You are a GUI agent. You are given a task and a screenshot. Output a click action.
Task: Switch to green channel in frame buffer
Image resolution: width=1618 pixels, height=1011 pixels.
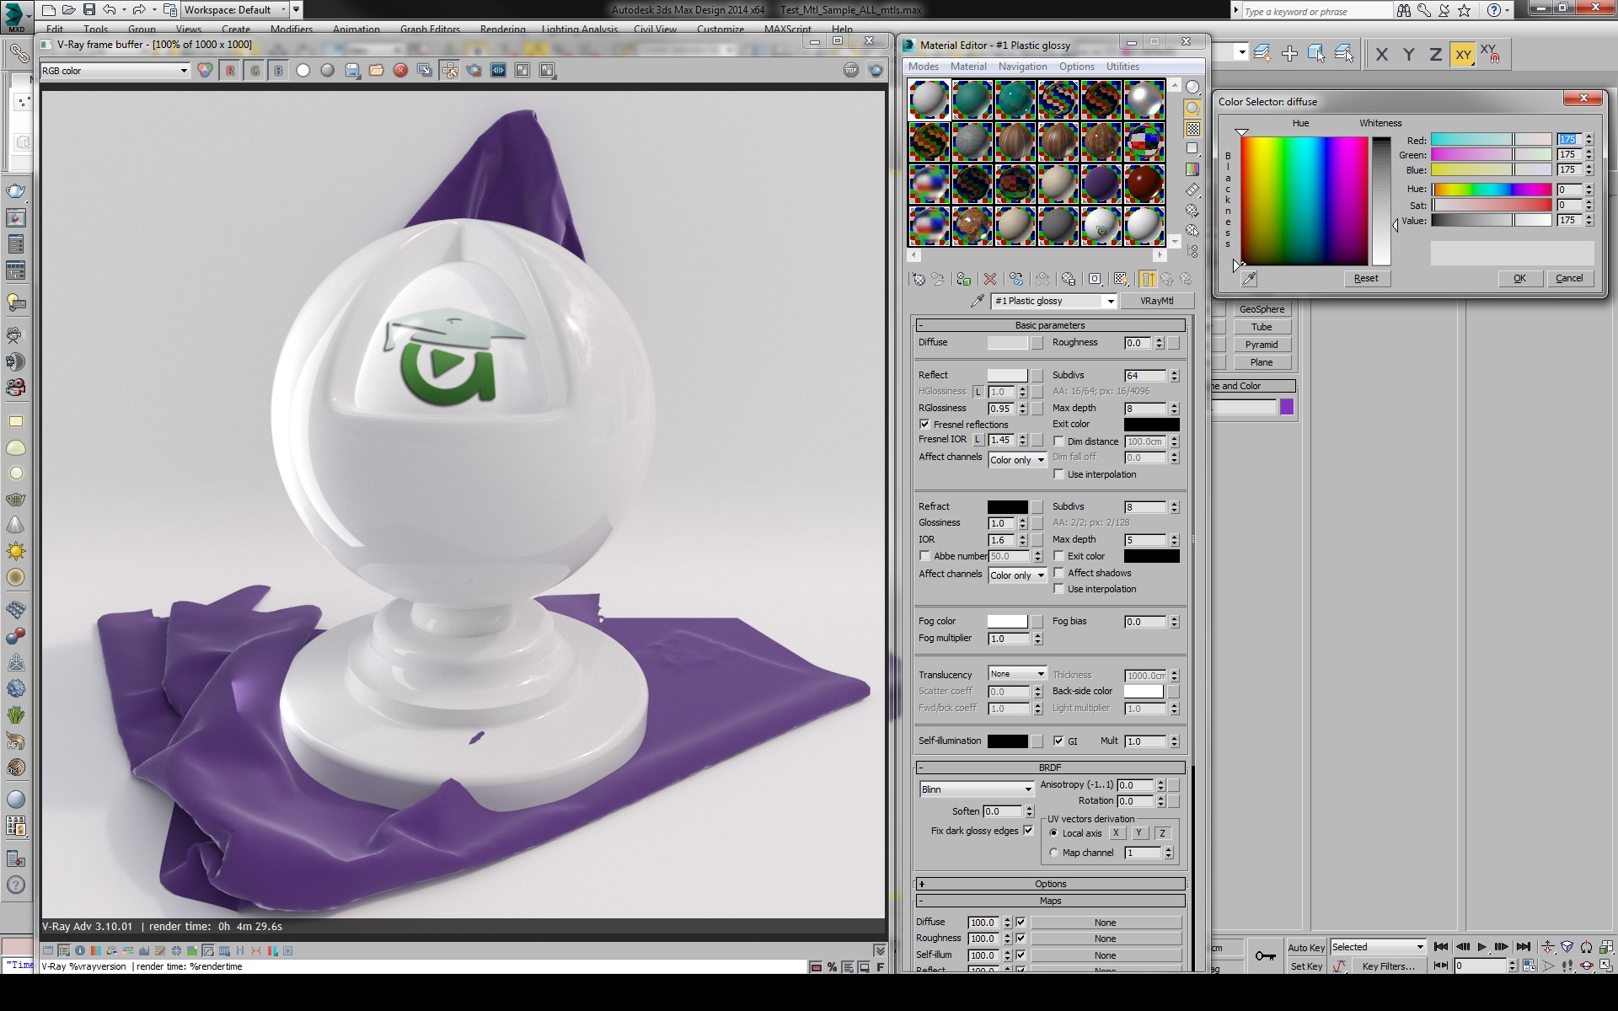pyautogui.click(x=254, y=71)
